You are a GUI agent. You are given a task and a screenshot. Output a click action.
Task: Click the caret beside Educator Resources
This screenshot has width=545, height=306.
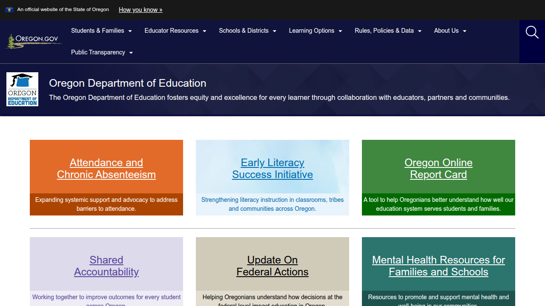[204, 31]
